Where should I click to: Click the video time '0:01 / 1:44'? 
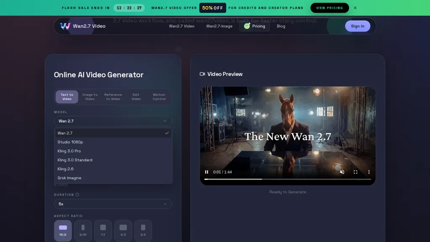click(223, 172)
